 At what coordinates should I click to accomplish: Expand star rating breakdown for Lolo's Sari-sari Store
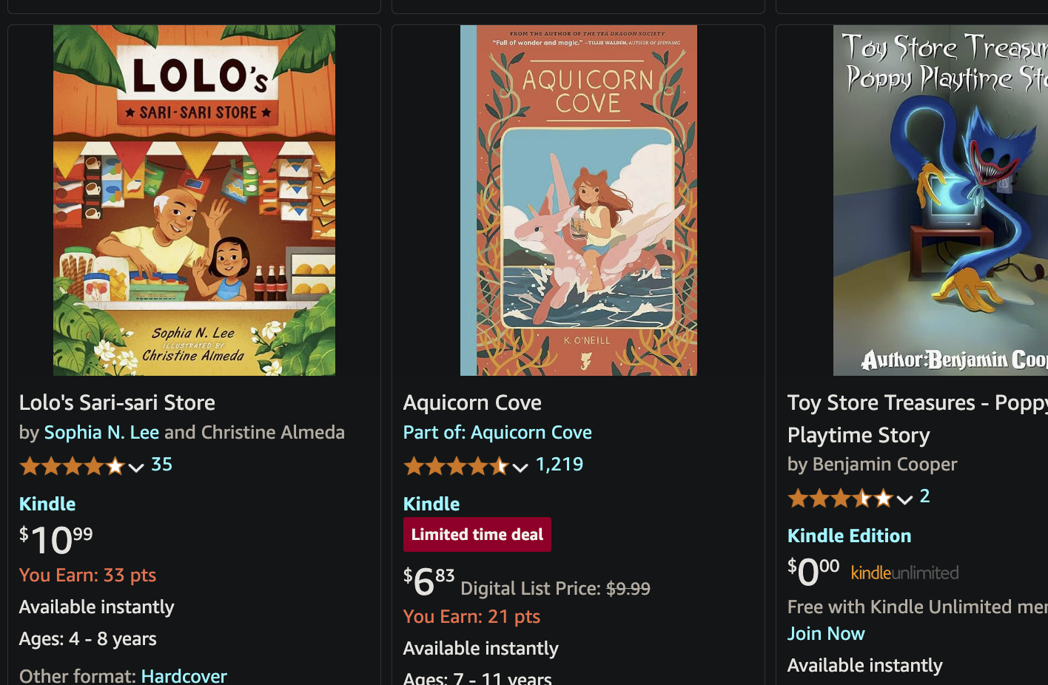[136, 468]
